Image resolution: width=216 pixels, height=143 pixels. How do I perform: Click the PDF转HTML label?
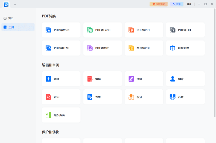[62, 48]
